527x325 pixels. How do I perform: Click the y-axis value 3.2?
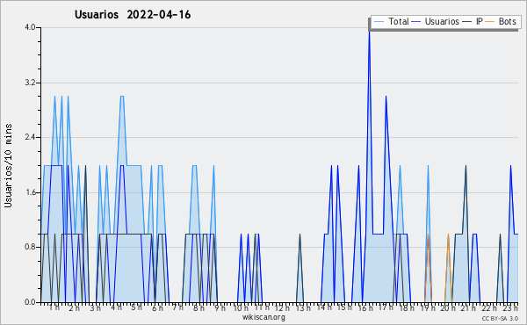30,83
